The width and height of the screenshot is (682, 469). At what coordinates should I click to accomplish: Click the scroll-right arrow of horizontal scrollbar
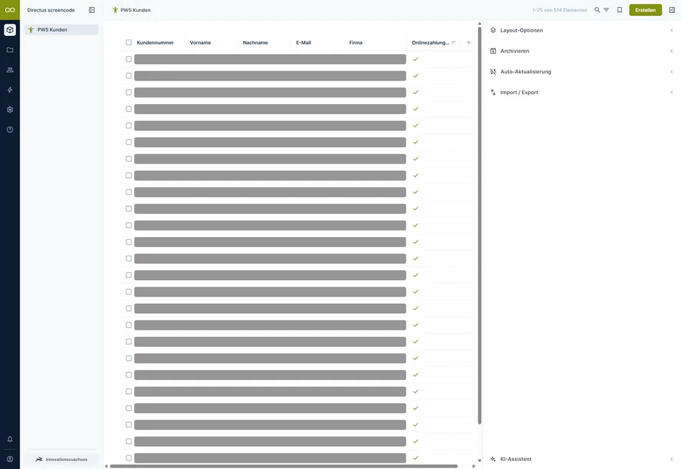[474, 466]
